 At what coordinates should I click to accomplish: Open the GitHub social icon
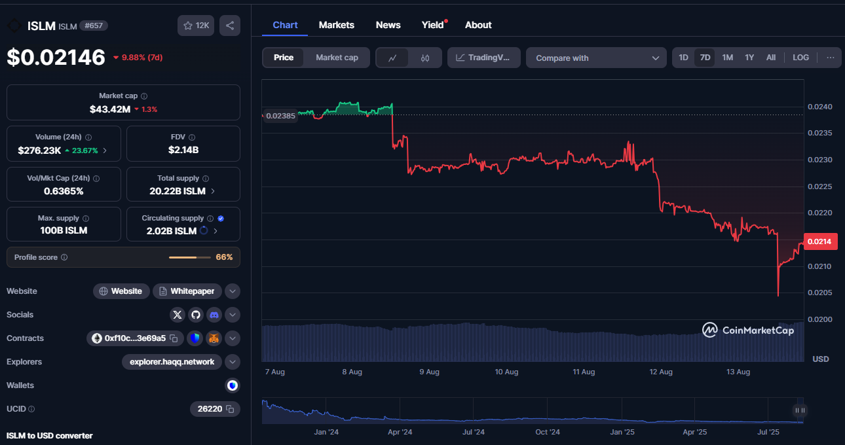(x=196, y=315)
